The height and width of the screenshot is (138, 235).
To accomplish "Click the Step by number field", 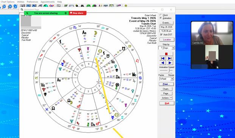I will coord(160,48).
